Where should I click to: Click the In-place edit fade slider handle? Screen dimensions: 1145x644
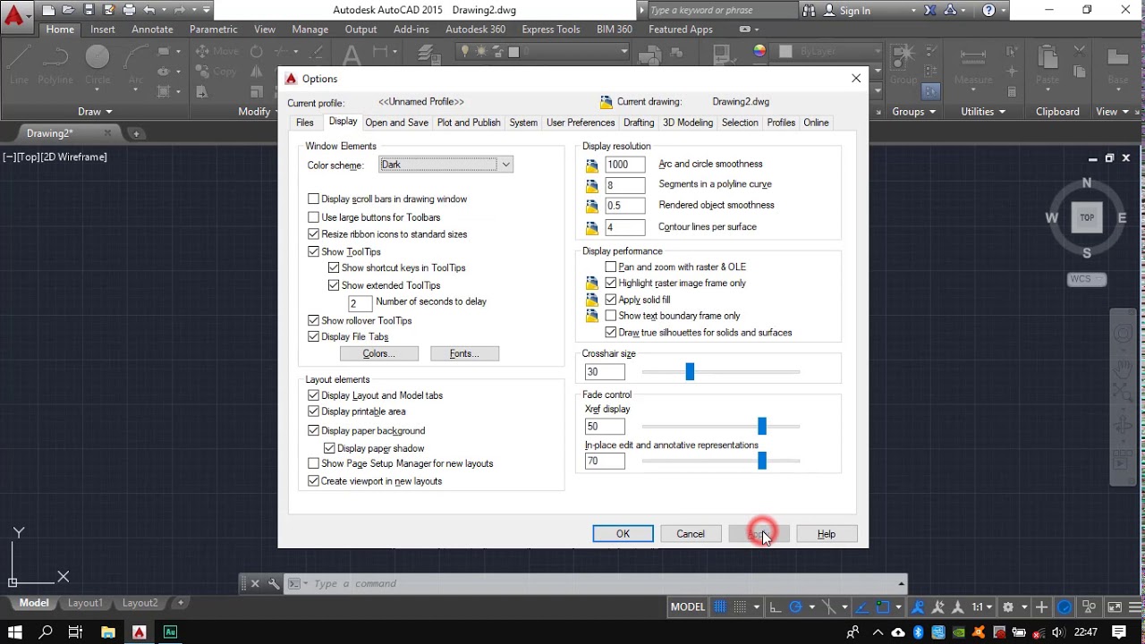point(762,461)
